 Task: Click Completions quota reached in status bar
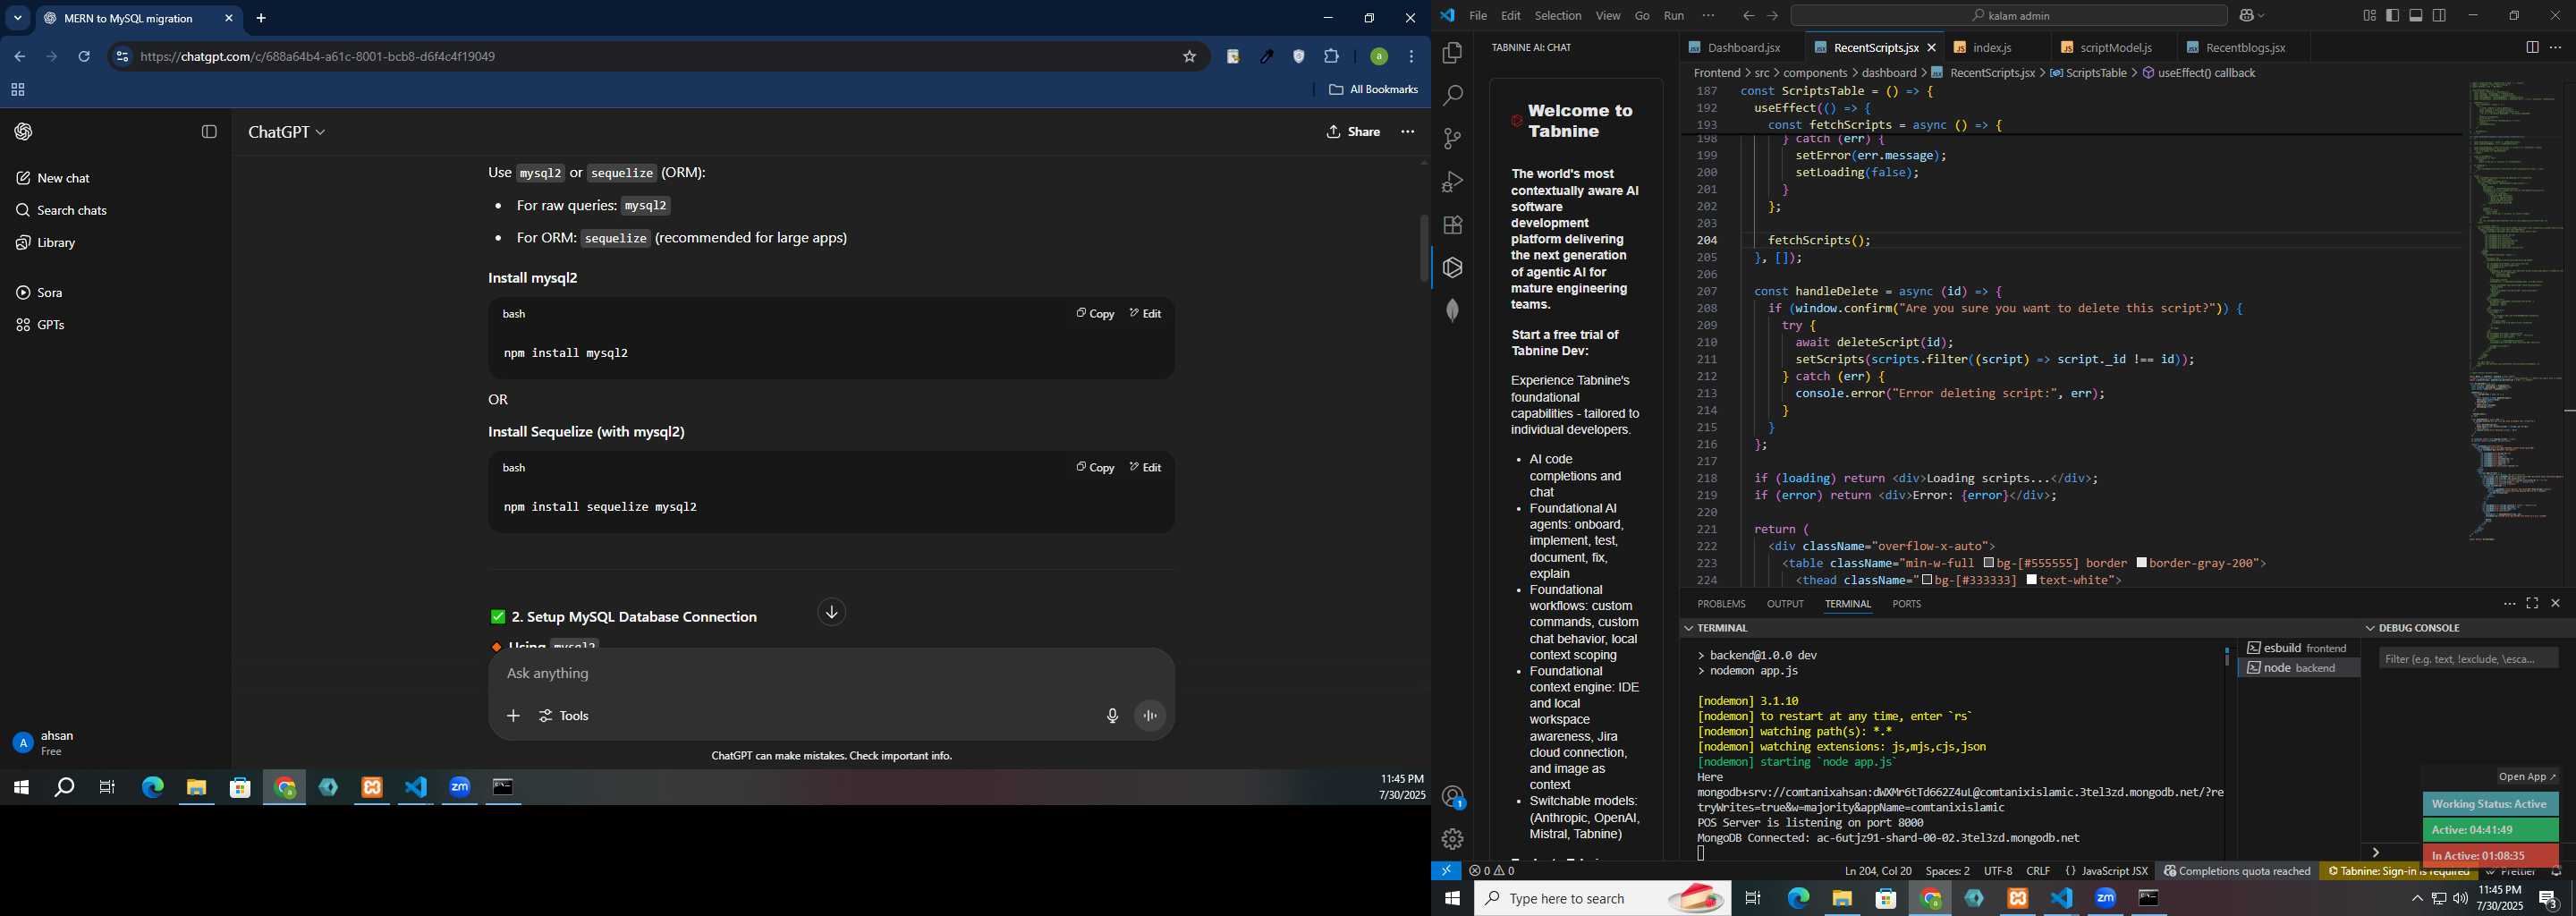point(2236,871)
